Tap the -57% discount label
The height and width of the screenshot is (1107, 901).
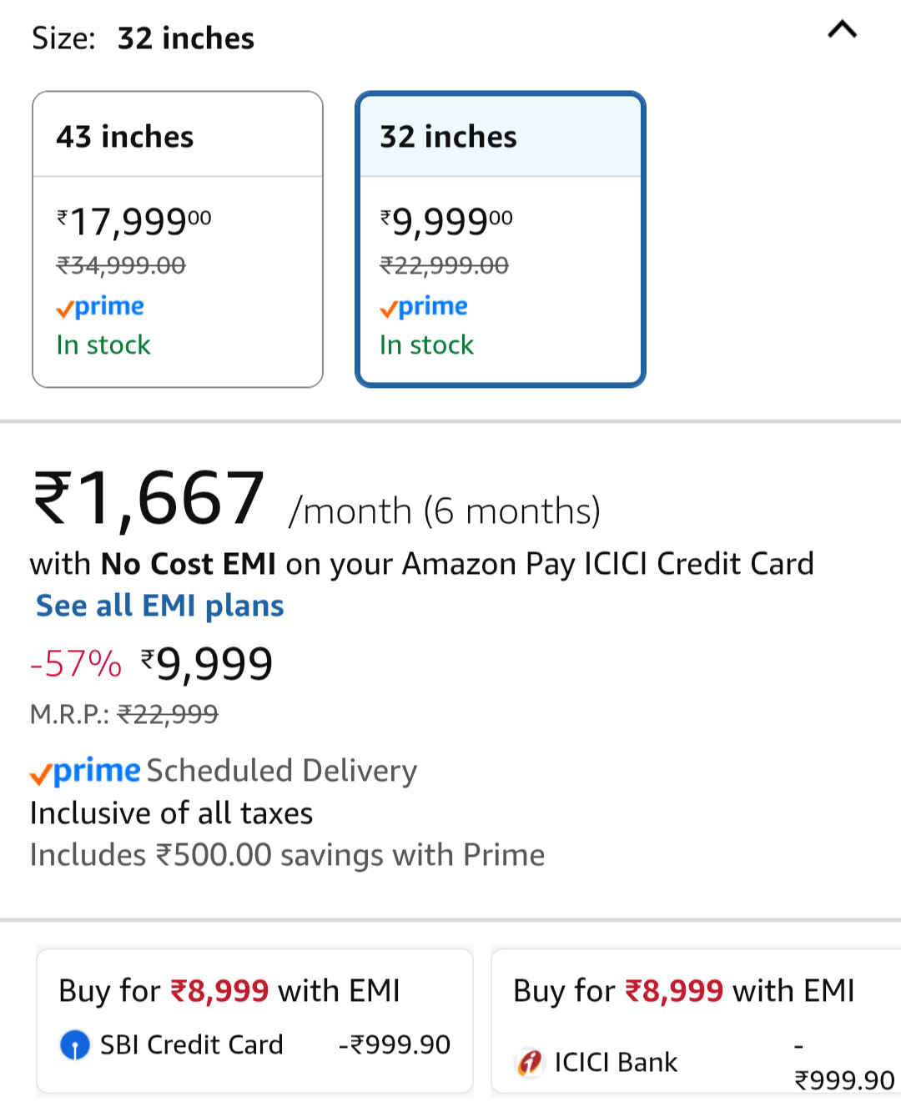pos(76,664)
